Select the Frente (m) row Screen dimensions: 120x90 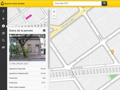(x=27, y=78)
